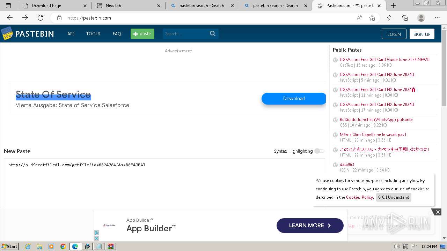
Task: Open File Explorer folder icon in taskbar
Action: pos(39,246)
